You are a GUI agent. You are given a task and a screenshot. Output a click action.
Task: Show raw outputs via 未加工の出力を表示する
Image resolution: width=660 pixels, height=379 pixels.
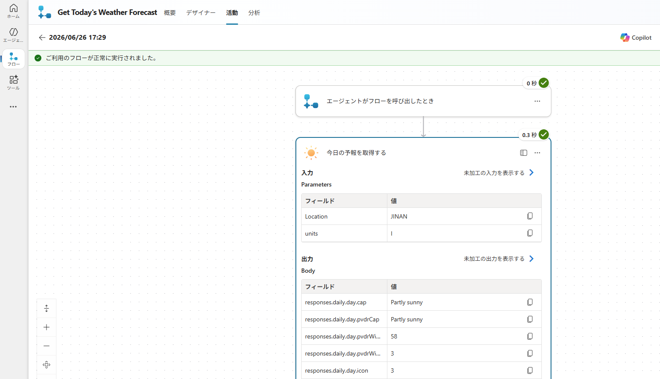click(494, 259)
